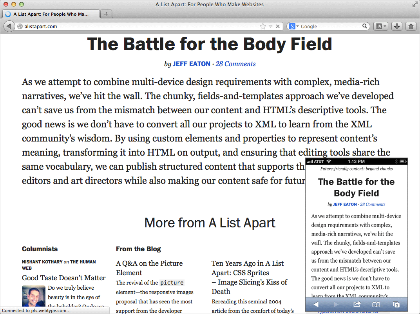Image resolution: width=420 pixels, height=314 pixels.
Task: Tap the phone Wi-Fi status icon
Action: coord(329,162)
